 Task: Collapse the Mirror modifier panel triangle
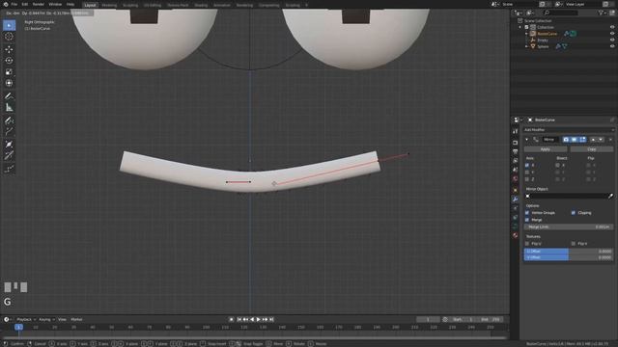point(526,139)
